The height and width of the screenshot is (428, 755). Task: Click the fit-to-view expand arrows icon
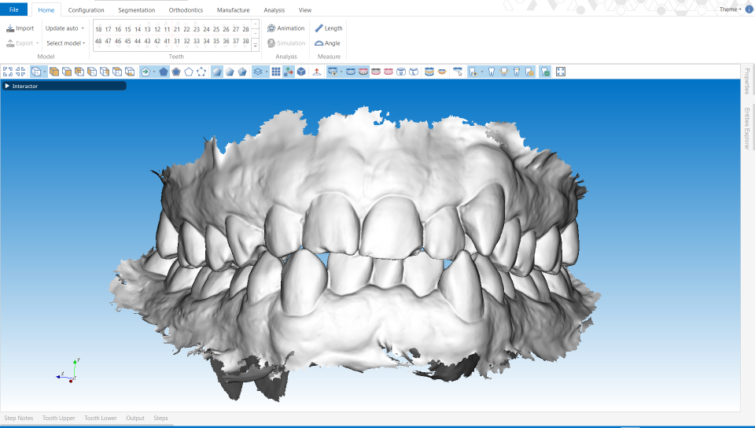pos(8,72)
